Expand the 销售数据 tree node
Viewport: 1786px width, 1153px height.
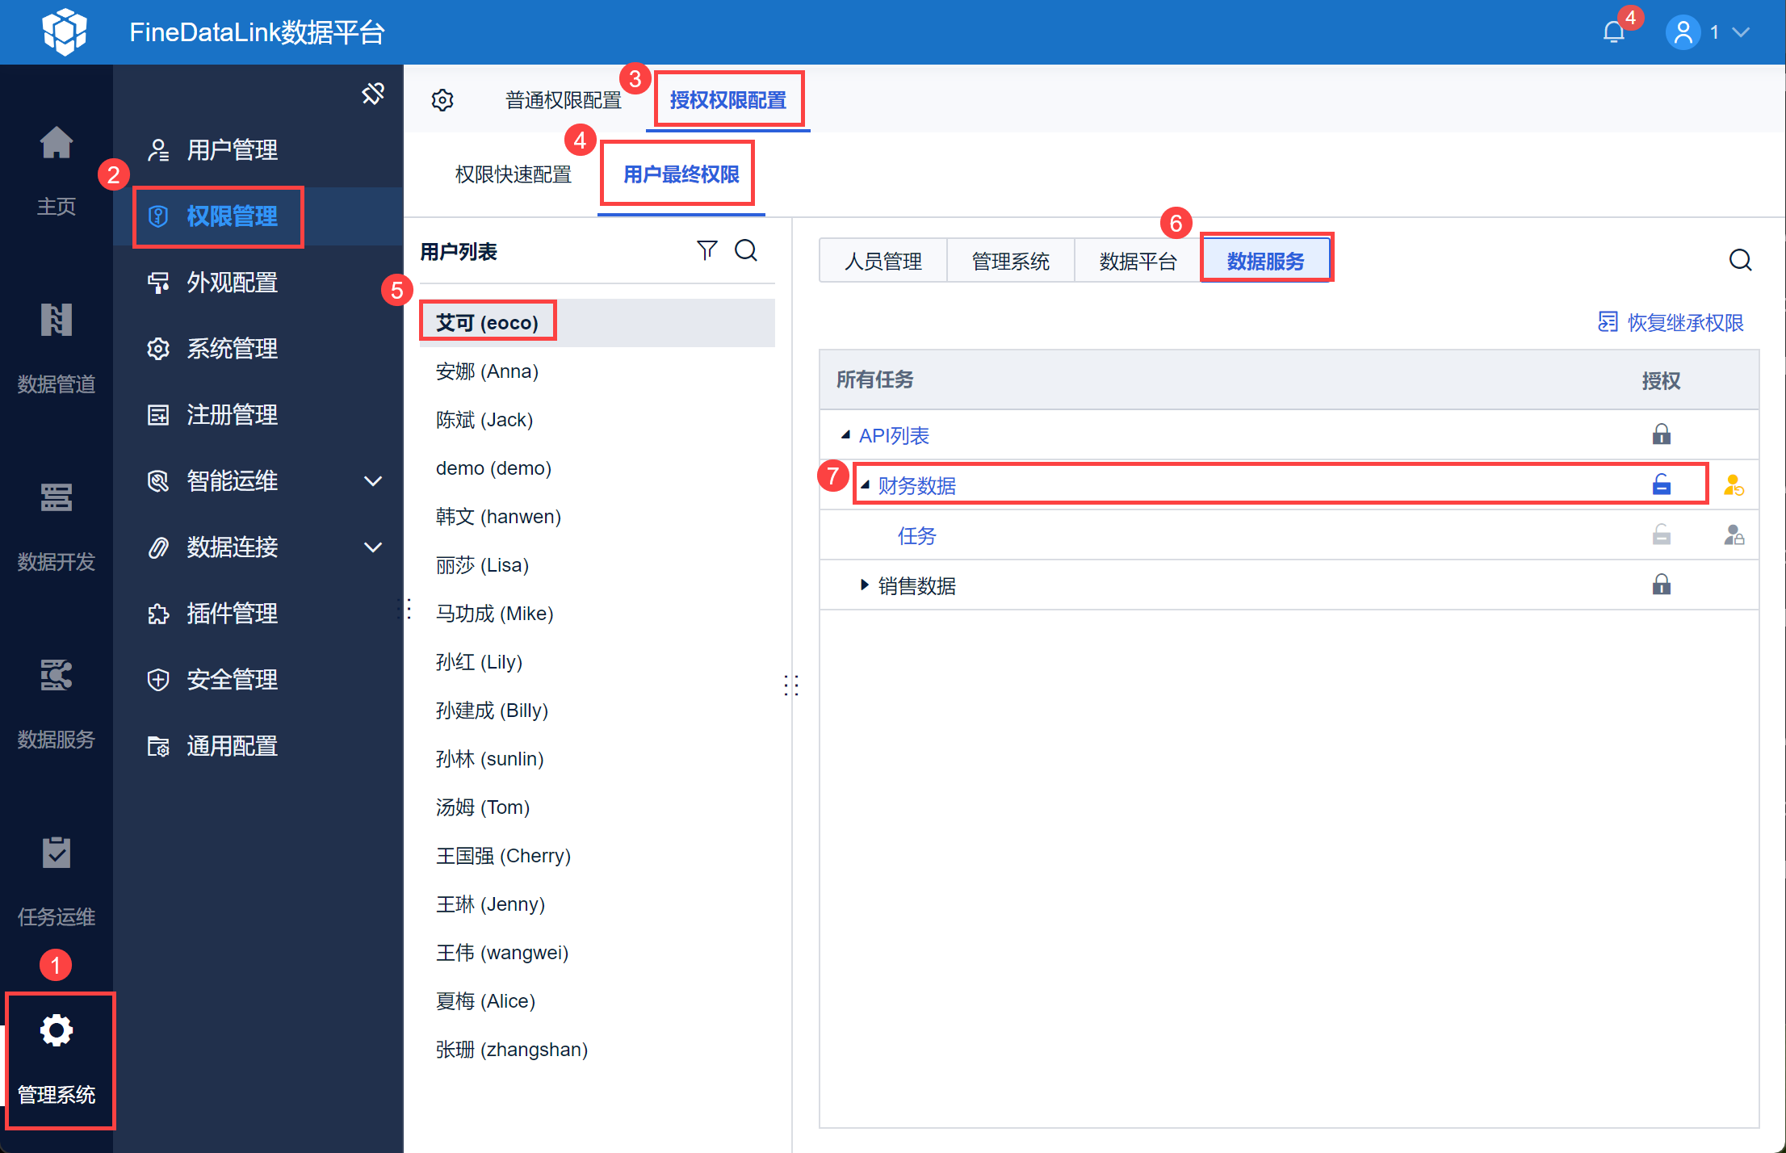pyautogui.click(x=864, y=585)
